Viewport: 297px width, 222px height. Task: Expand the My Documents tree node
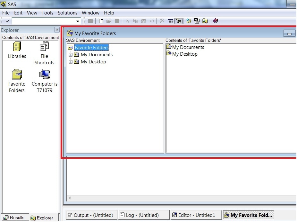71,55
